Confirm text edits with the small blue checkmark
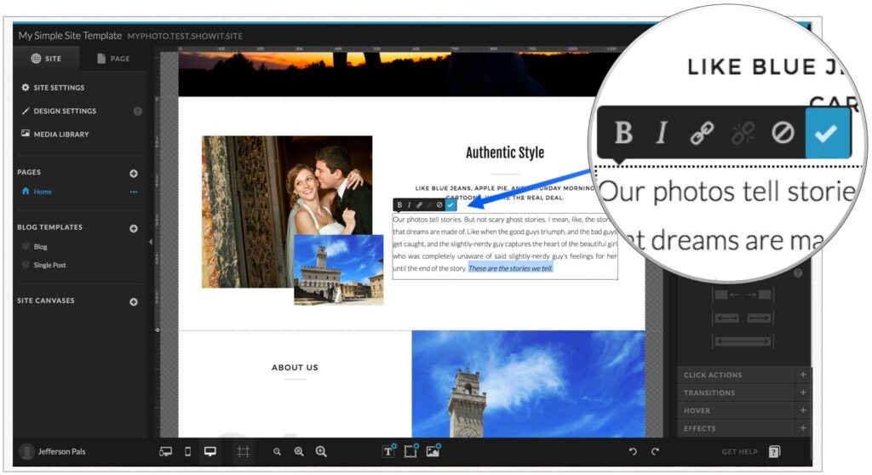This screenshot has width=872, height=475. (450, 204)
